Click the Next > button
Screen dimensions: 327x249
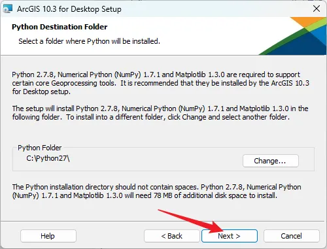[230, 236]
